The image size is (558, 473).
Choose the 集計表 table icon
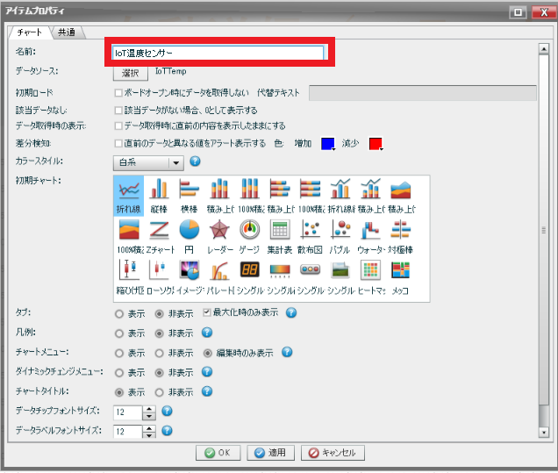(280, 237)
